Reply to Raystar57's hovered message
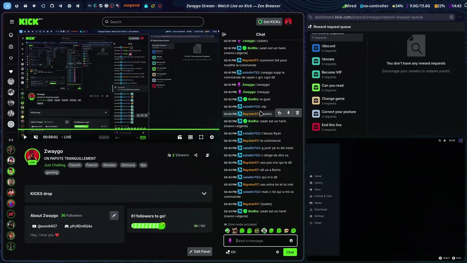 click(279, 113)
